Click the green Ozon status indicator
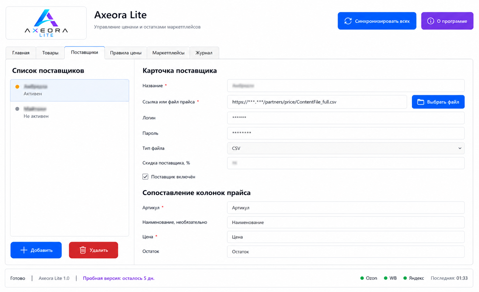This screenshot has height=292, width=479. (x=362, y=278)
